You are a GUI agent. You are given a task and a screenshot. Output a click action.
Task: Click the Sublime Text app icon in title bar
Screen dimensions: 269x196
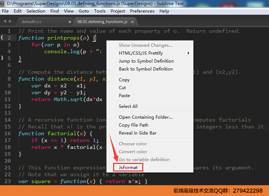point(3,3)
